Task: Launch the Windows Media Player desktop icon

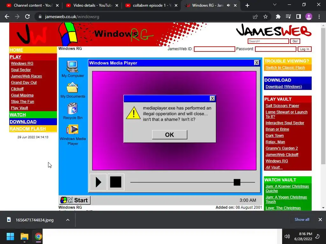Action: coord(73,135)
